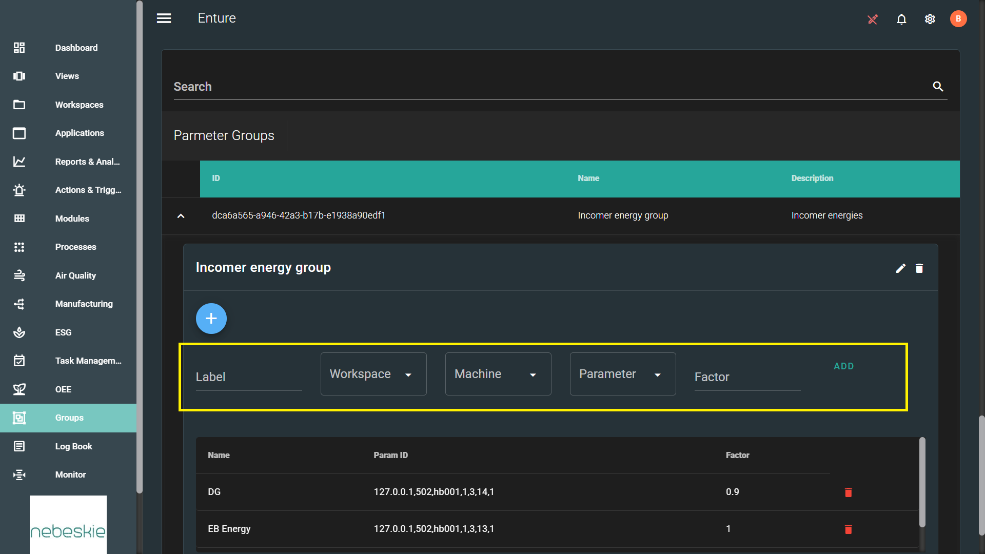The width and height of the screenshot is (985, 554).
Task: Click the EB Energy parameter name
Action: click(229, 529)
